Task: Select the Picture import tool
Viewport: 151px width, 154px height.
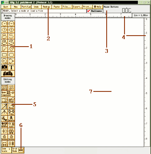Action: pos(4,67)
